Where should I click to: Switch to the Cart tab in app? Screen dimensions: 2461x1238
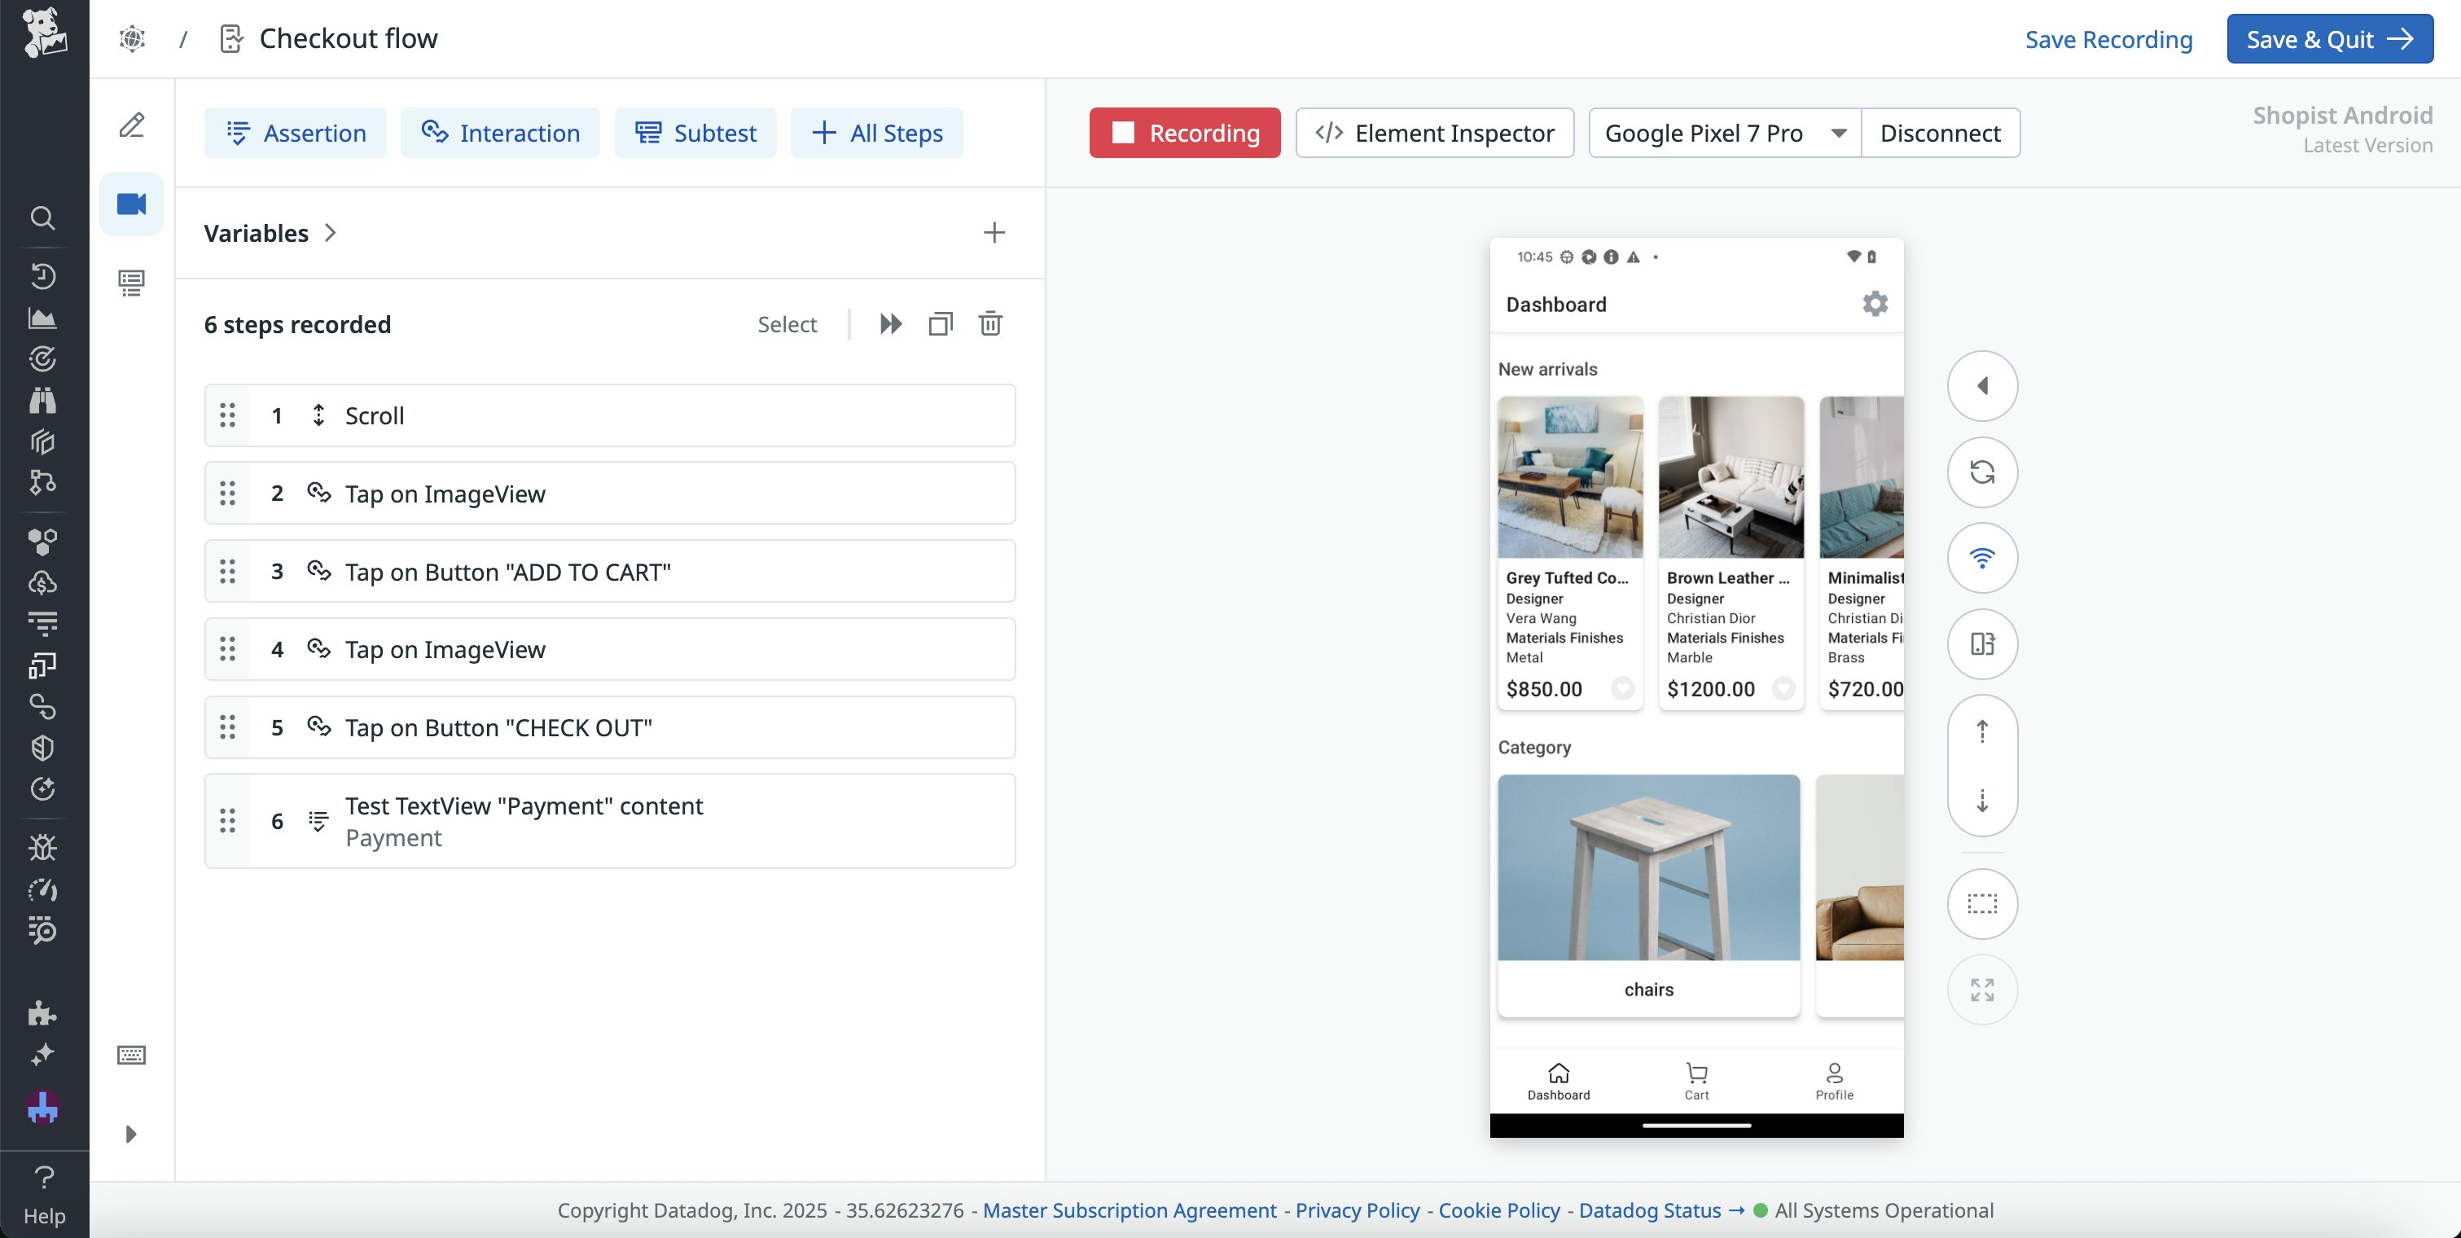[x=1696, y=1080]
